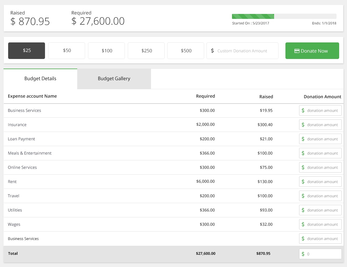Click the Wages expense account name

coord(14,225)
